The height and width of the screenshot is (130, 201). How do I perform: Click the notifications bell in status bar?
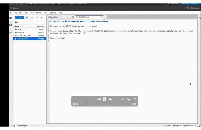[199, 126]
